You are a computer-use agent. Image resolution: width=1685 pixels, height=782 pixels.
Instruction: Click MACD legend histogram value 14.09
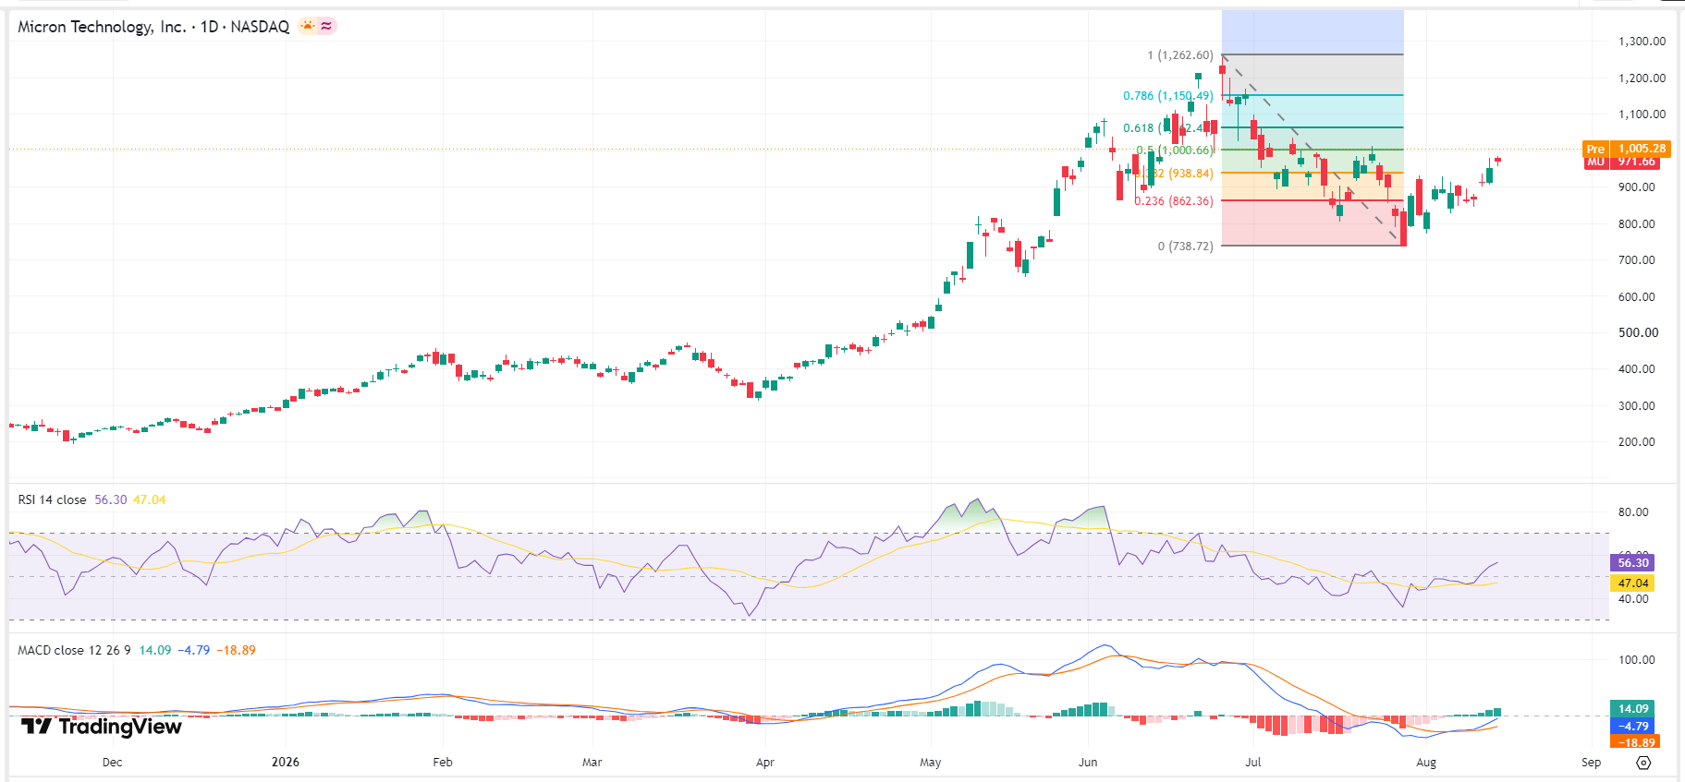(155, 650)
